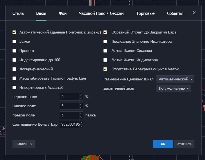Enable Метка Имени Символа checkbox
The width and height of the screenshot is (205, 160).
pos(105,51)
